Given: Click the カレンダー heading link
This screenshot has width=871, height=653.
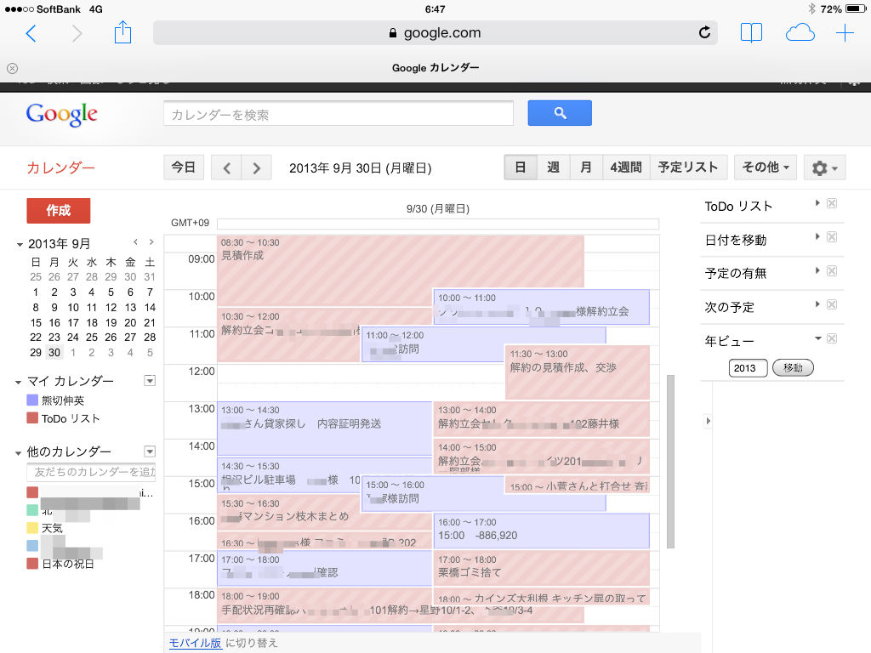Looking at the screenshot, I should (60, 168).
